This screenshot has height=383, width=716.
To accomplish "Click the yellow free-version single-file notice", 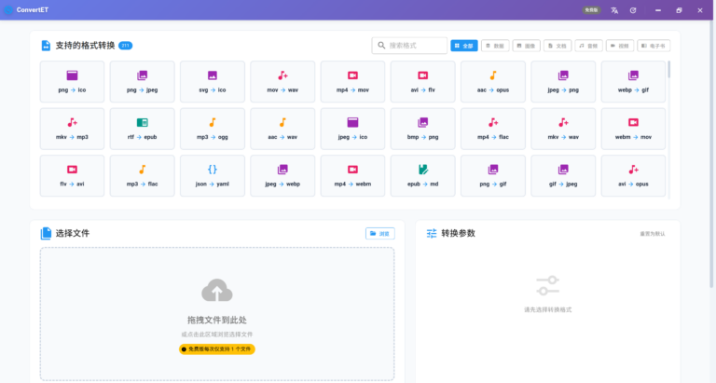I will click(217, 349).
